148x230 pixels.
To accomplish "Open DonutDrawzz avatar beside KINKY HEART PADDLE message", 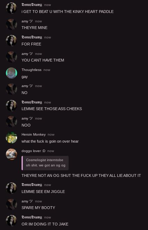I will click(x=11, y=8).
